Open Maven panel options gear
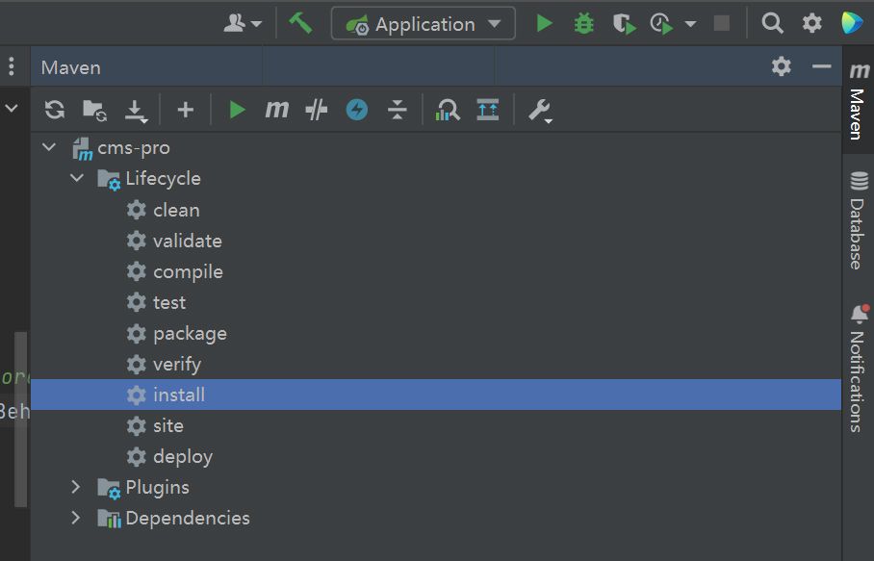Image resolution: width=874 pixels, height=561 pixels. click(782, 66)
